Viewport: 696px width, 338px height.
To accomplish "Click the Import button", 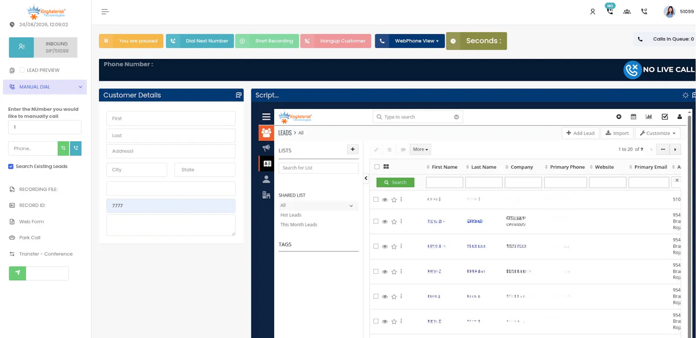I will point(617,133).
